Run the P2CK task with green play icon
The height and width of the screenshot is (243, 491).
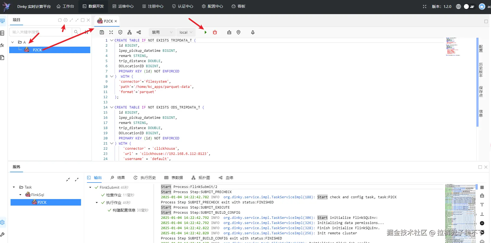[206, 32]
